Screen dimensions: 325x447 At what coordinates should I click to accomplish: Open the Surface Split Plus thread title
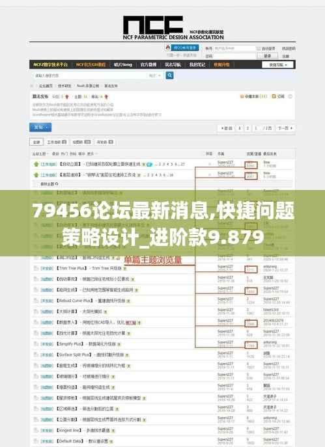click(90, 355)
